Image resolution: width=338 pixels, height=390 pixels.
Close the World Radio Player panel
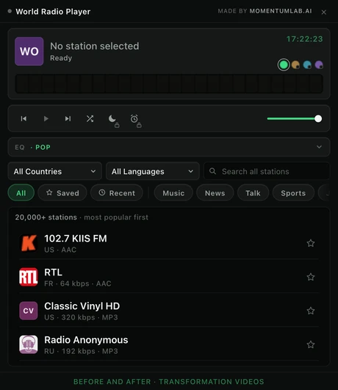[x=323, y=12]
